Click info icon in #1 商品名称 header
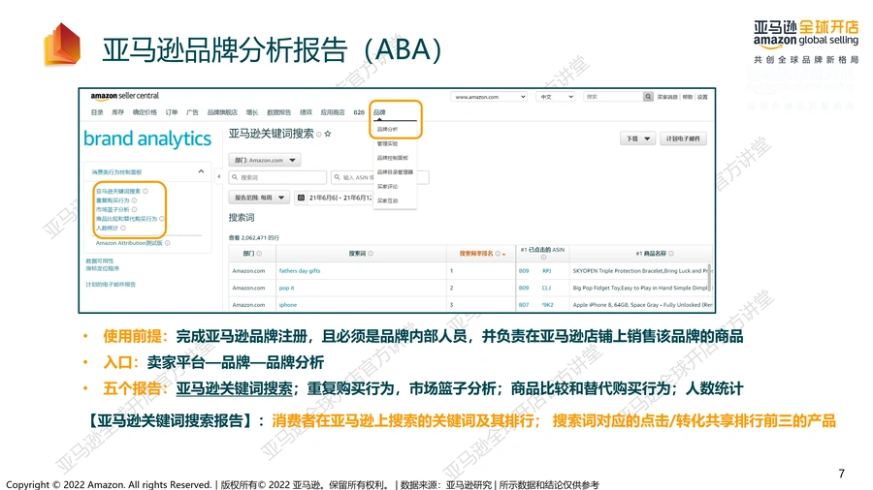The width and height of the screenshot is (873, 490). click(671, 254)
